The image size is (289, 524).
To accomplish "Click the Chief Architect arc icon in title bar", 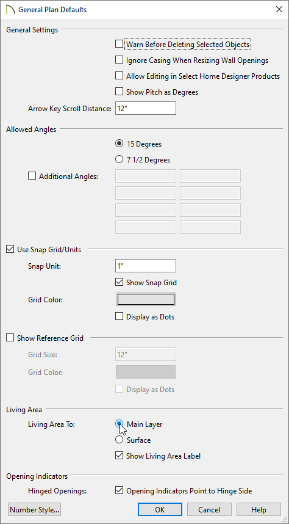I will tap(11, 10).
